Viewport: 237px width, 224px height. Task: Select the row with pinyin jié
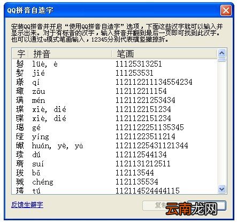click(114, 73)
